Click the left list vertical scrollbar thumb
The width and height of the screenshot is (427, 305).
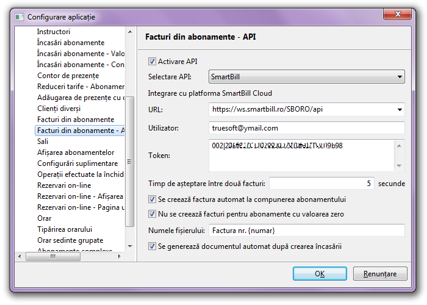[x=129, y=162]
